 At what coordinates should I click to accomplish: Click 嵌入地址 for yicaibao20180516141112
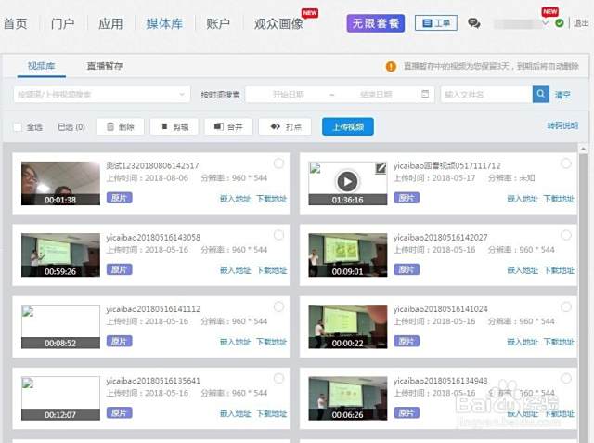click(x=235, y=342)
